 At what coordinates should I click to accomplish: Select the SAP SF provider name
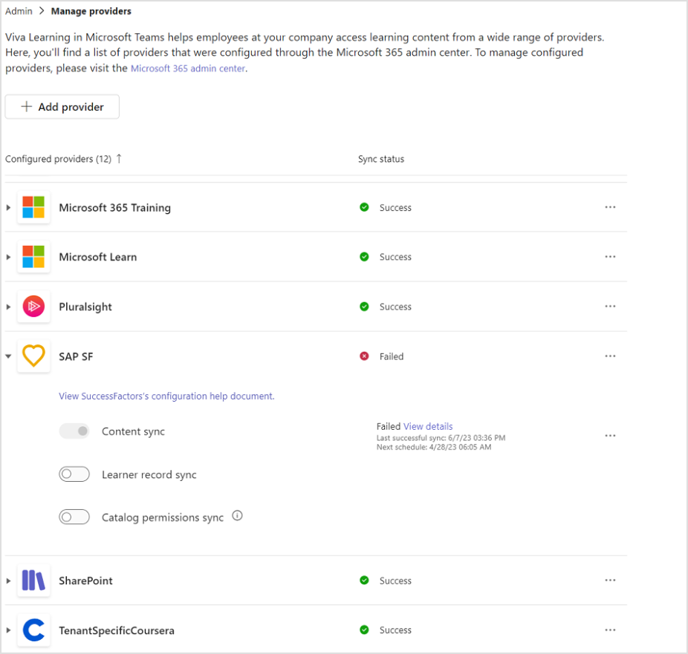click(76, 356)
